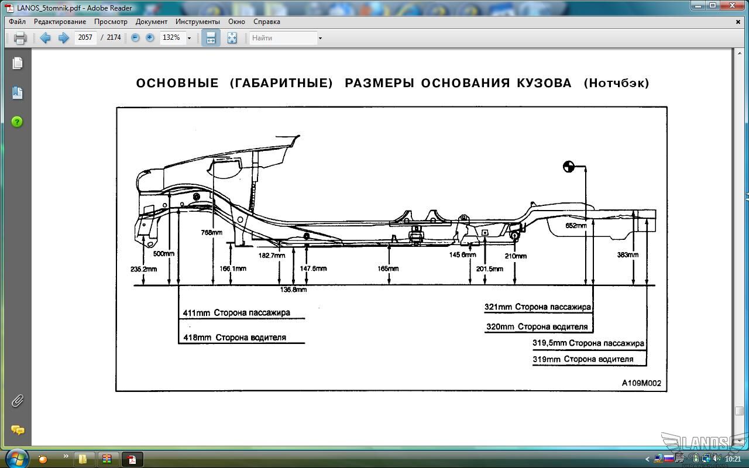The width and height of the screenshot is (749, 468).
Task: Toggle fit one full page button
Action: tap(232, 38)
